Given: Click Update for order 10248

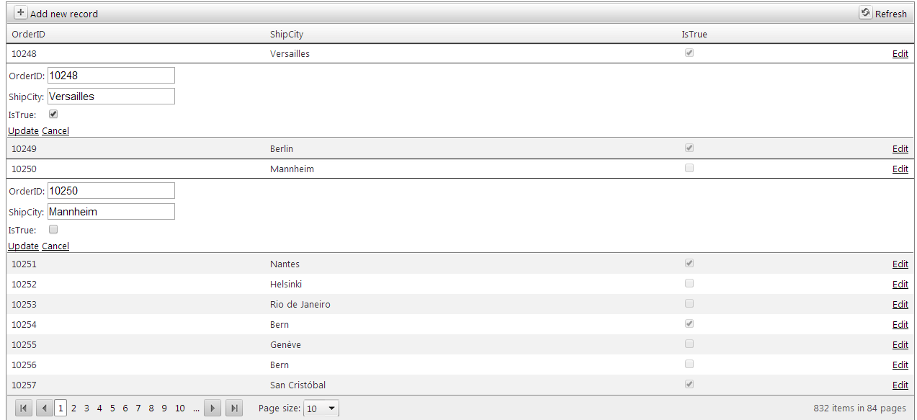Looking at the screenshot, I should [x=23, y=131].
